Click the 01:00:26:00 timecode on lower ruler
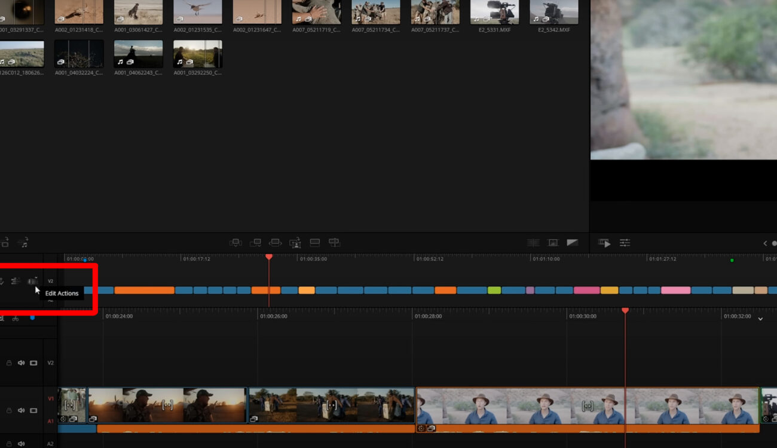The image size is (777, 448). coord(274,316)
